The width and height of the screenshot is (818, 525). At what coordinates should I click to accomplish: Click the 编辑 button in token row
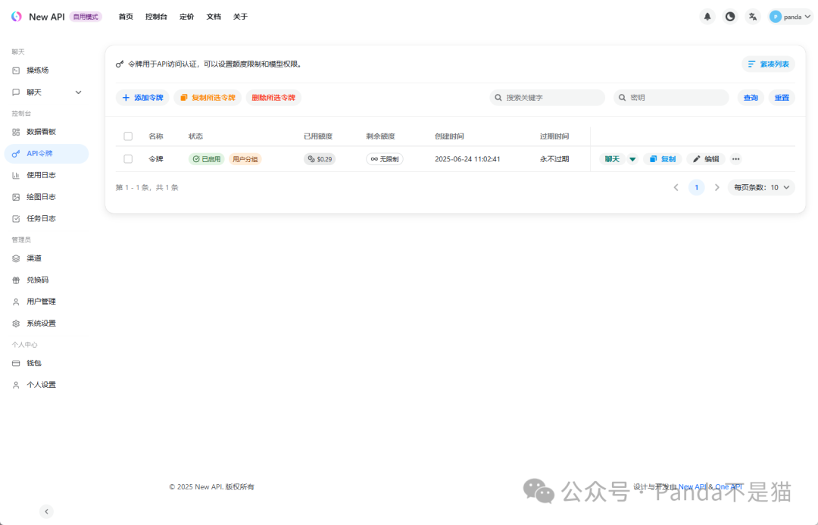(706, 159)
